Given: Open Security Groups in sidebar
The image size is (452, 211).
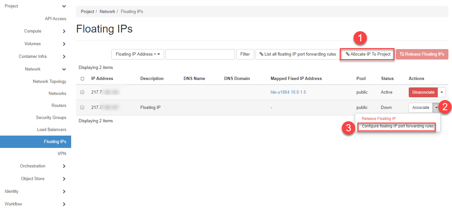Looking at the screenshot, I should coord(51,117).
